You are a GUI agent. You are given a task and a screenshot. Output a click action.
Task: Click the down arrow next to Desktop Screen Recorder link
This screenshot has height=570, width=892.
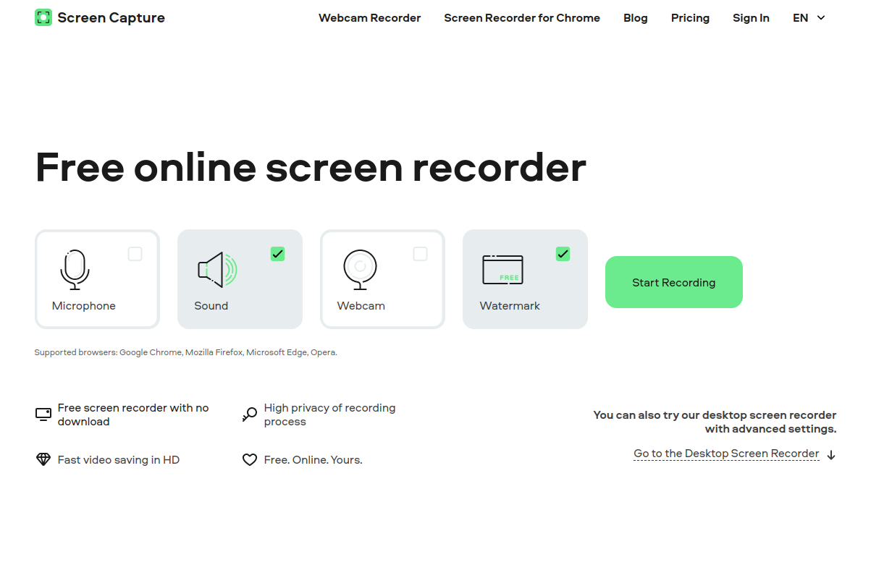(x=830, y=455)
